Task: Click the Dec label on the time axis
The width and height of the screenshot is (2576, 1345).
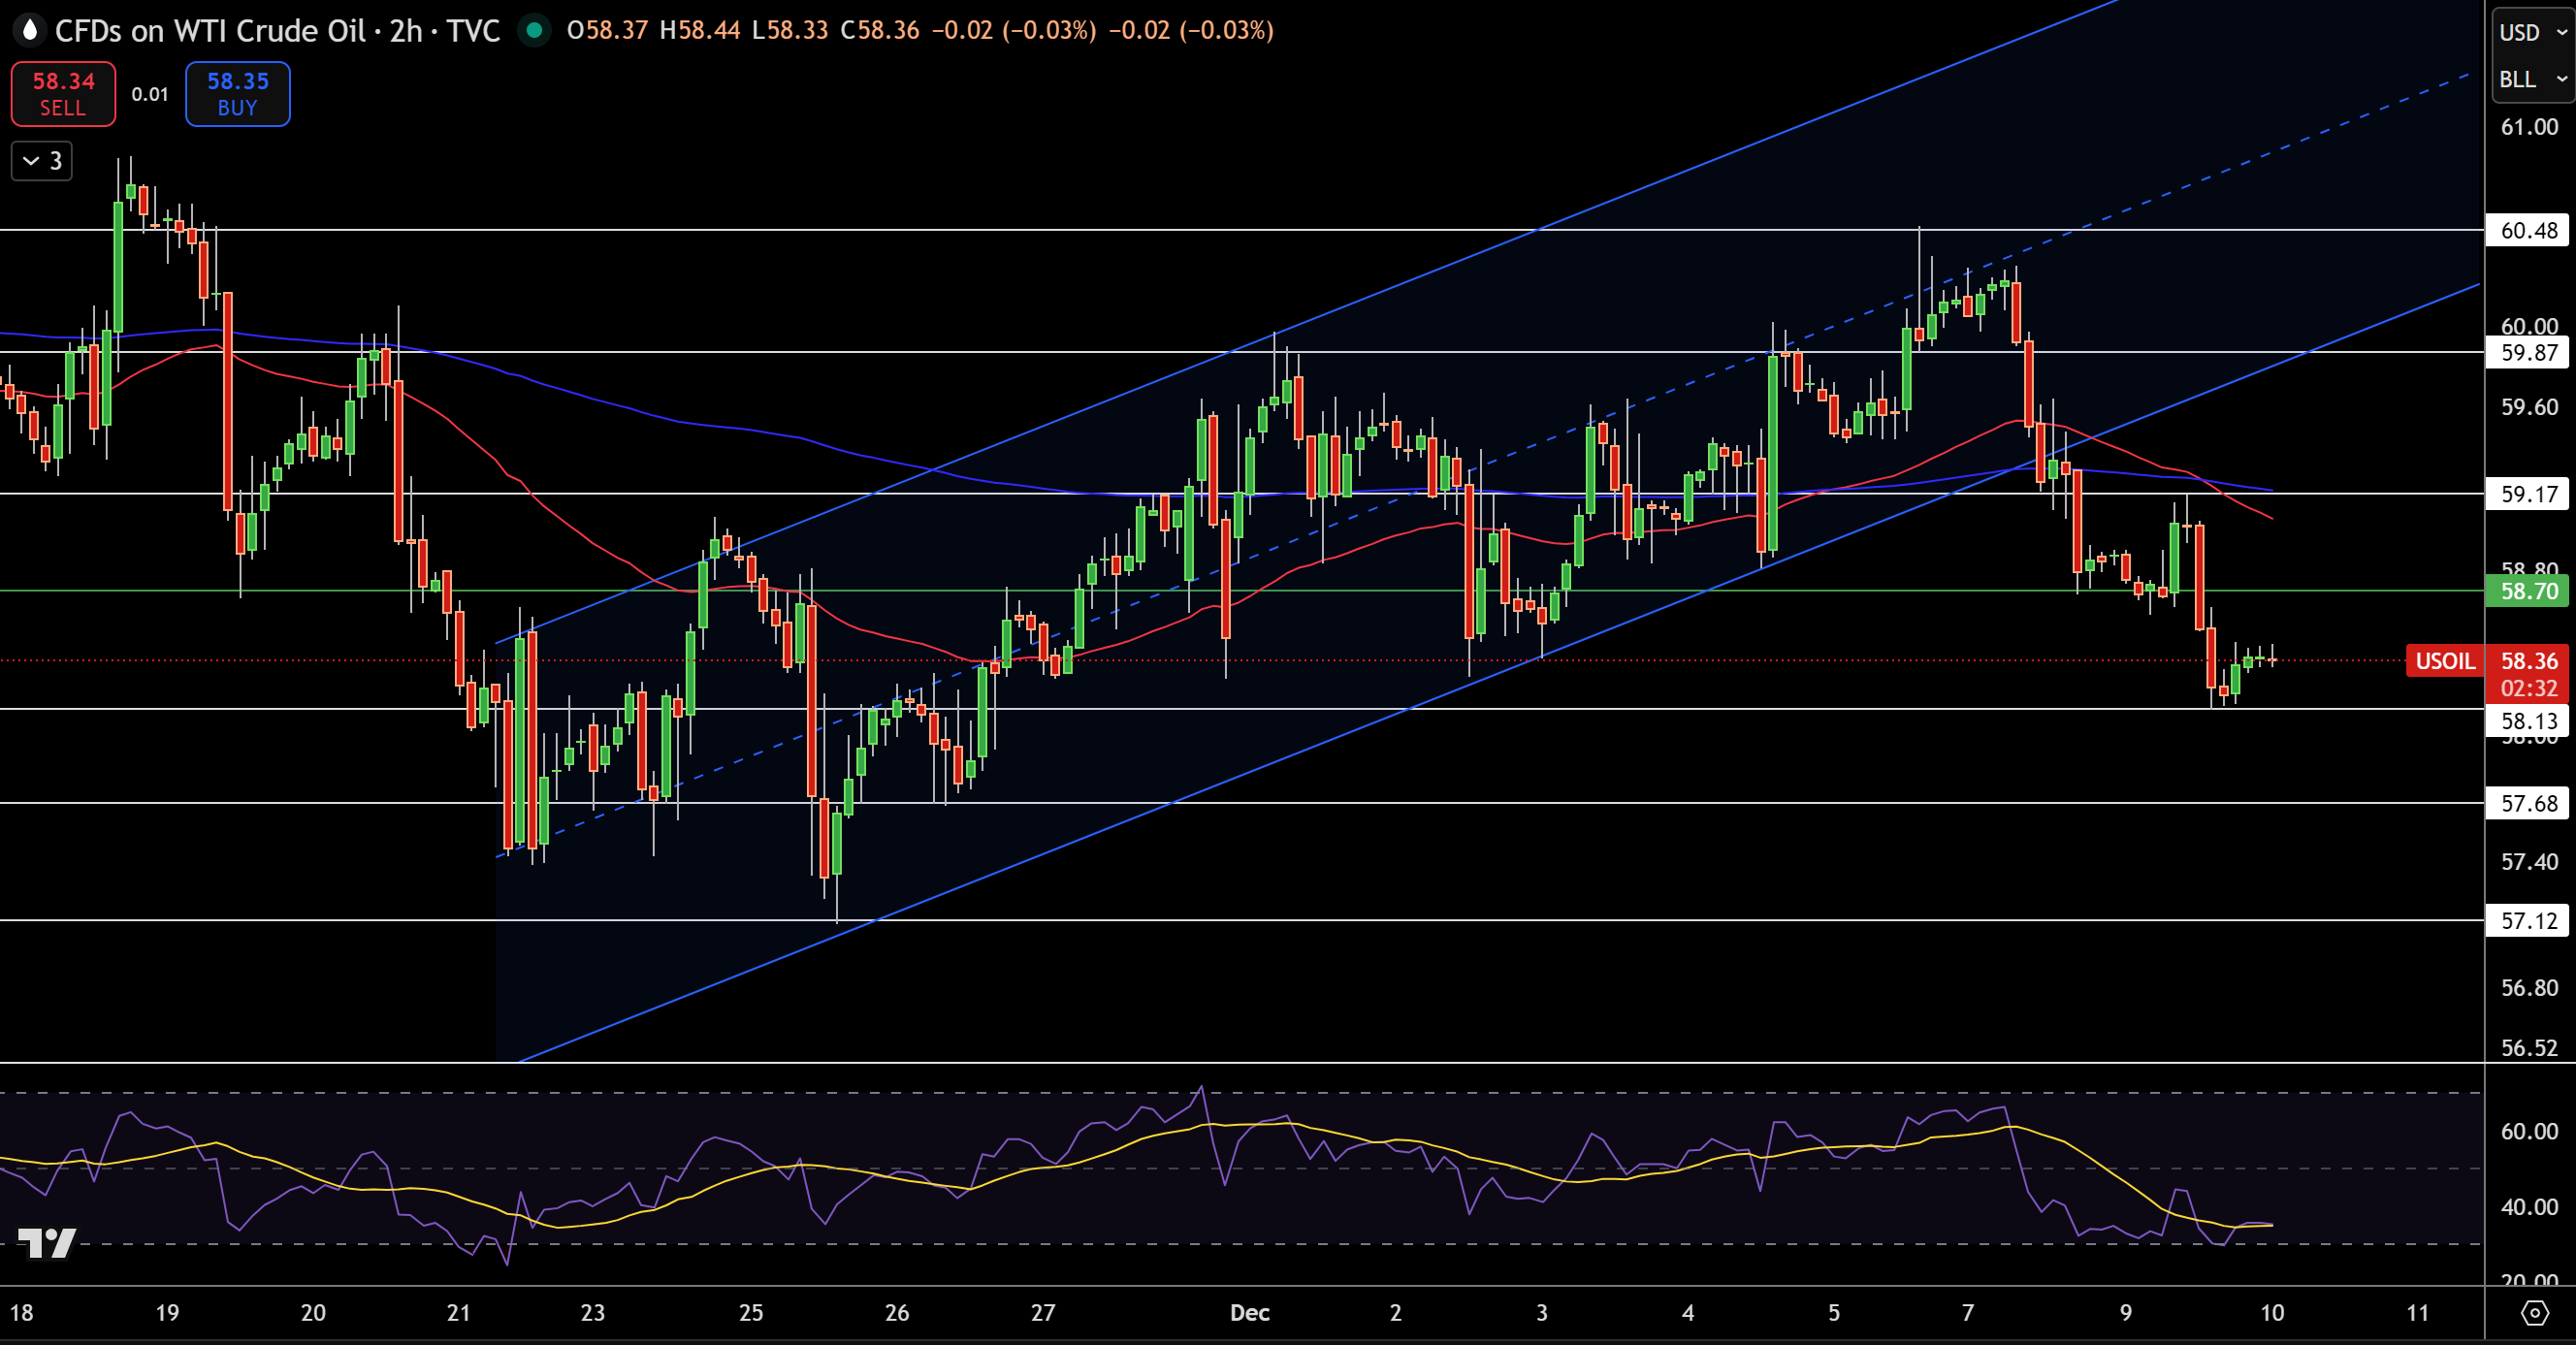Action: 1249,1314
